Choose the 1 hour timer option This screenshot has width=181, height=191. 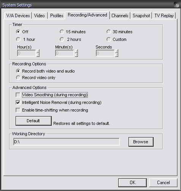pyautogui.click(x=25, y=39)
